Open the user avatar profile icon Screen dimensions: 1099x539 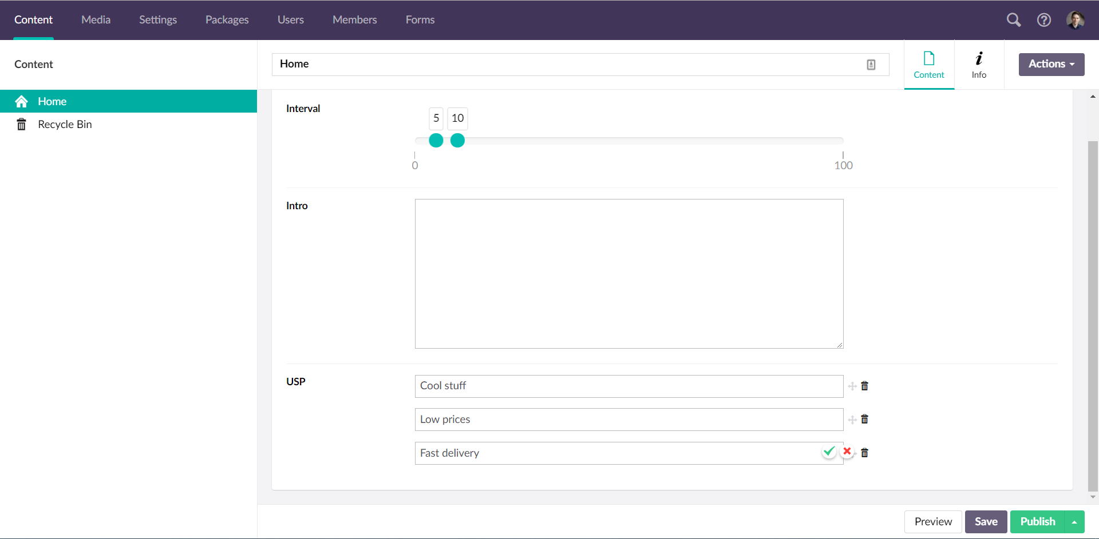coord(1076,19)
